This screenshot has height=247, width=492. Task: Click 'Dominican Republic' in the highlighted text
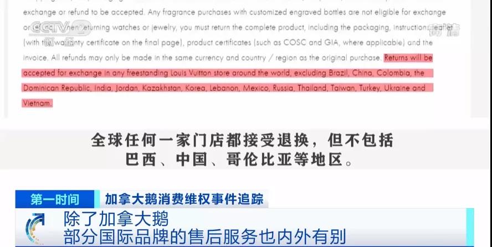coord(57,88)
